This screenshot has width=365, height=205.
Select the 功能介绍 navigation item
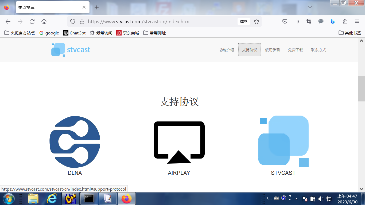point(227,50)
